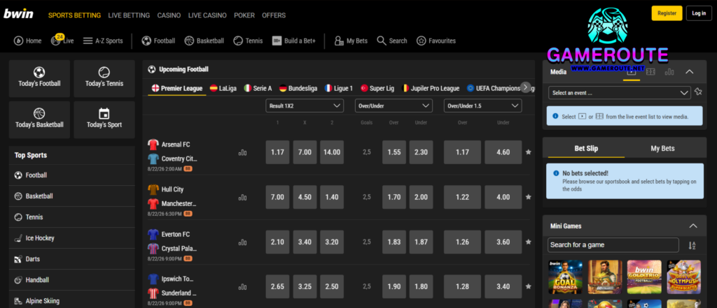Switch to Super Lig tab
This screenshot has height=308, width=717.
tap(377, 89)
